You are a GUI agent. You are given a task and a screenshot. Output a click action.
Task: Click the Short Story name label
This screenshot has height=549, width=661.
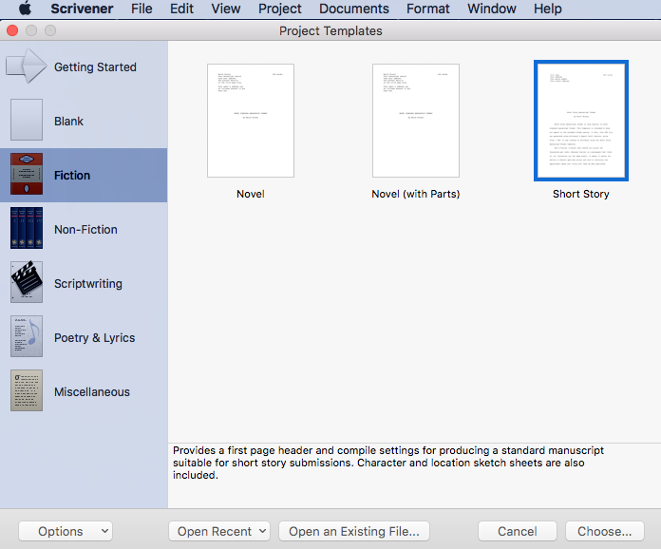[581, 194]
